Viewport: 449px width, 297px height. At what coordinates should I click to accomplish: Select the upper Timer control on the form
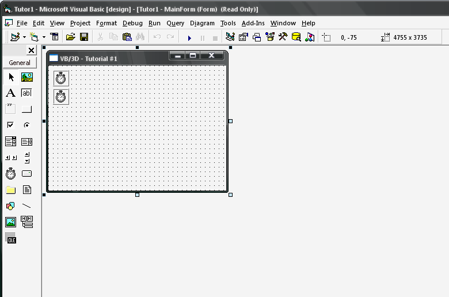61,78
